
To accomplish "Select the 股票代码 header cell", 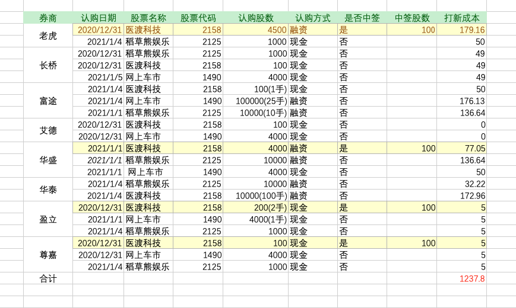I will pos(198,18).
